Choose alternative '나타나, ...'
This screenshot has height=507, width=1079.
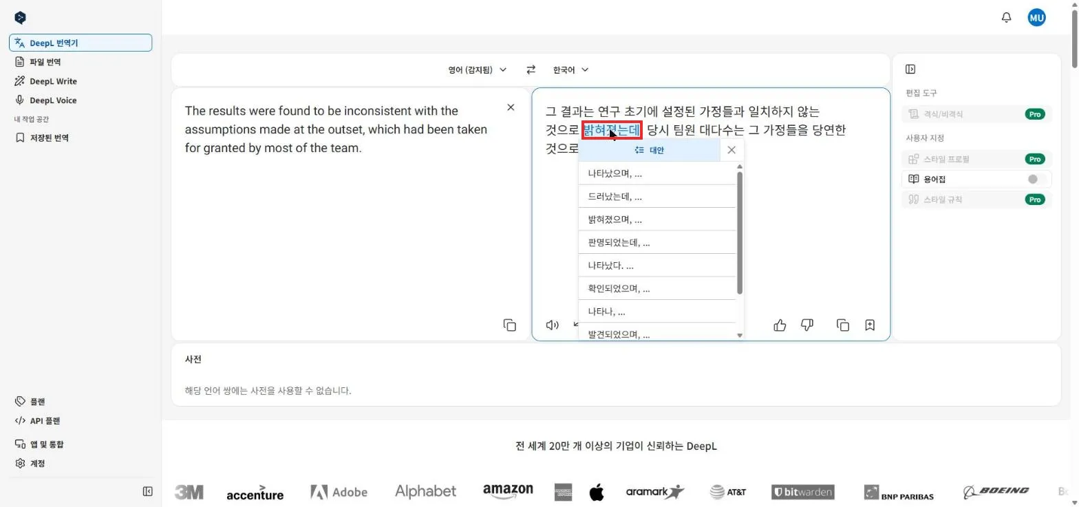coord(657,312)
